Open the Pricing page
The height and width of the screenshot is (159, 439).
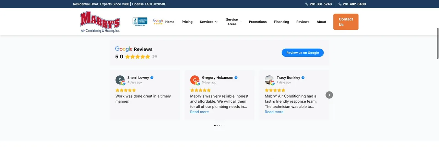click(187, 22)
